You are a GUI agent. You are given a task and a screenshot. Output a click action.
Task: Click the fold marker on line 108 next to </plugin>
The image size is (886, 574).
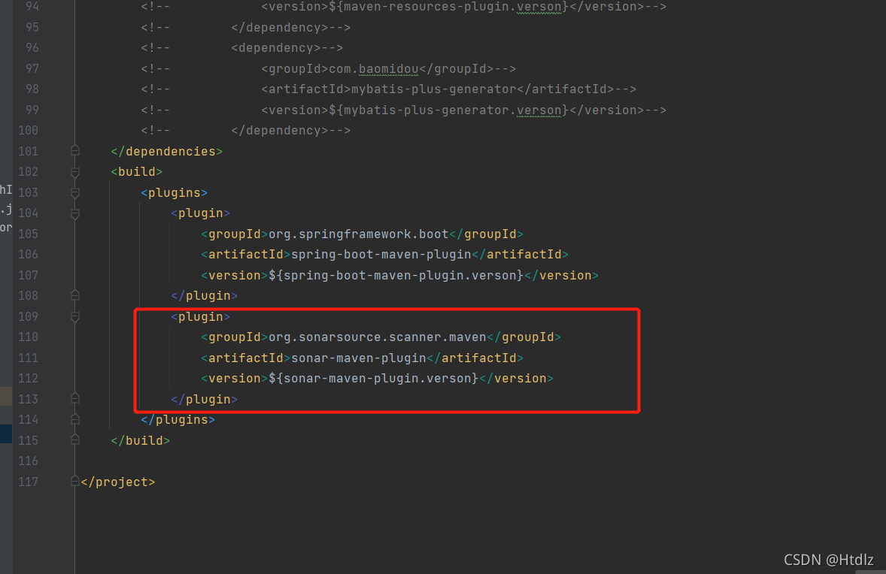point(74,295)
